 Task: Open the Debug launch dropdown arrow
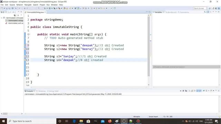[x=47, y=8]
